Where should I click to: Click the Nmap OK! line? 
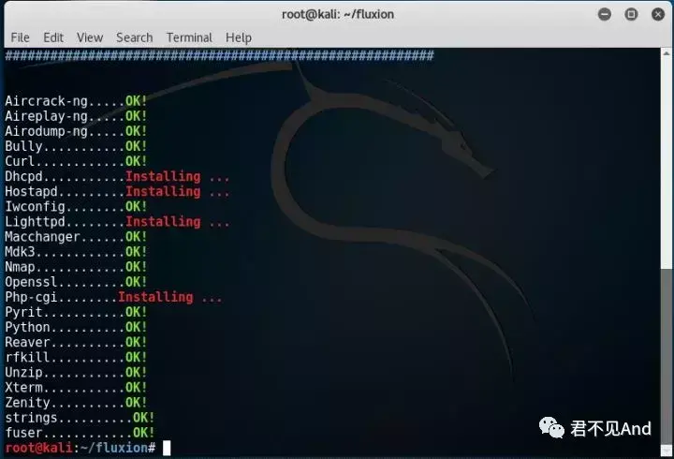[76, 267]
